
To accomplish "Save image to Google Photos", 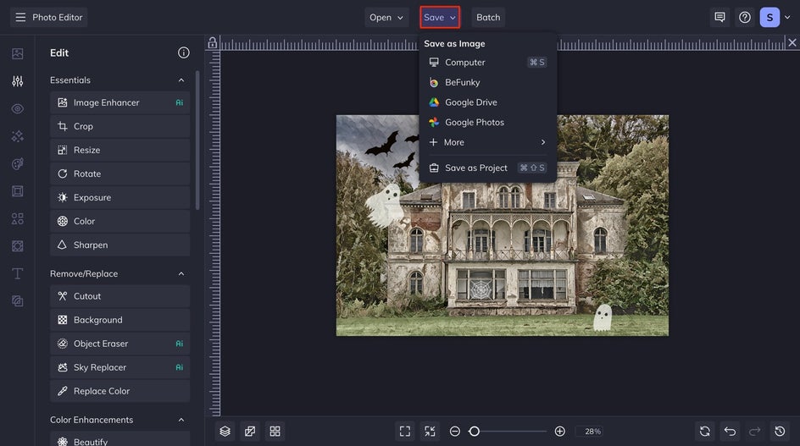I will pyautogui.click(x=488, y=123).
